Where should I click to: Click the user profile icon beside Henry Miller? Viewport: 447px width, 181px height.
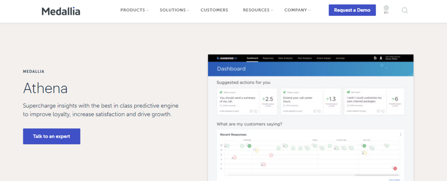click(380, 58)
